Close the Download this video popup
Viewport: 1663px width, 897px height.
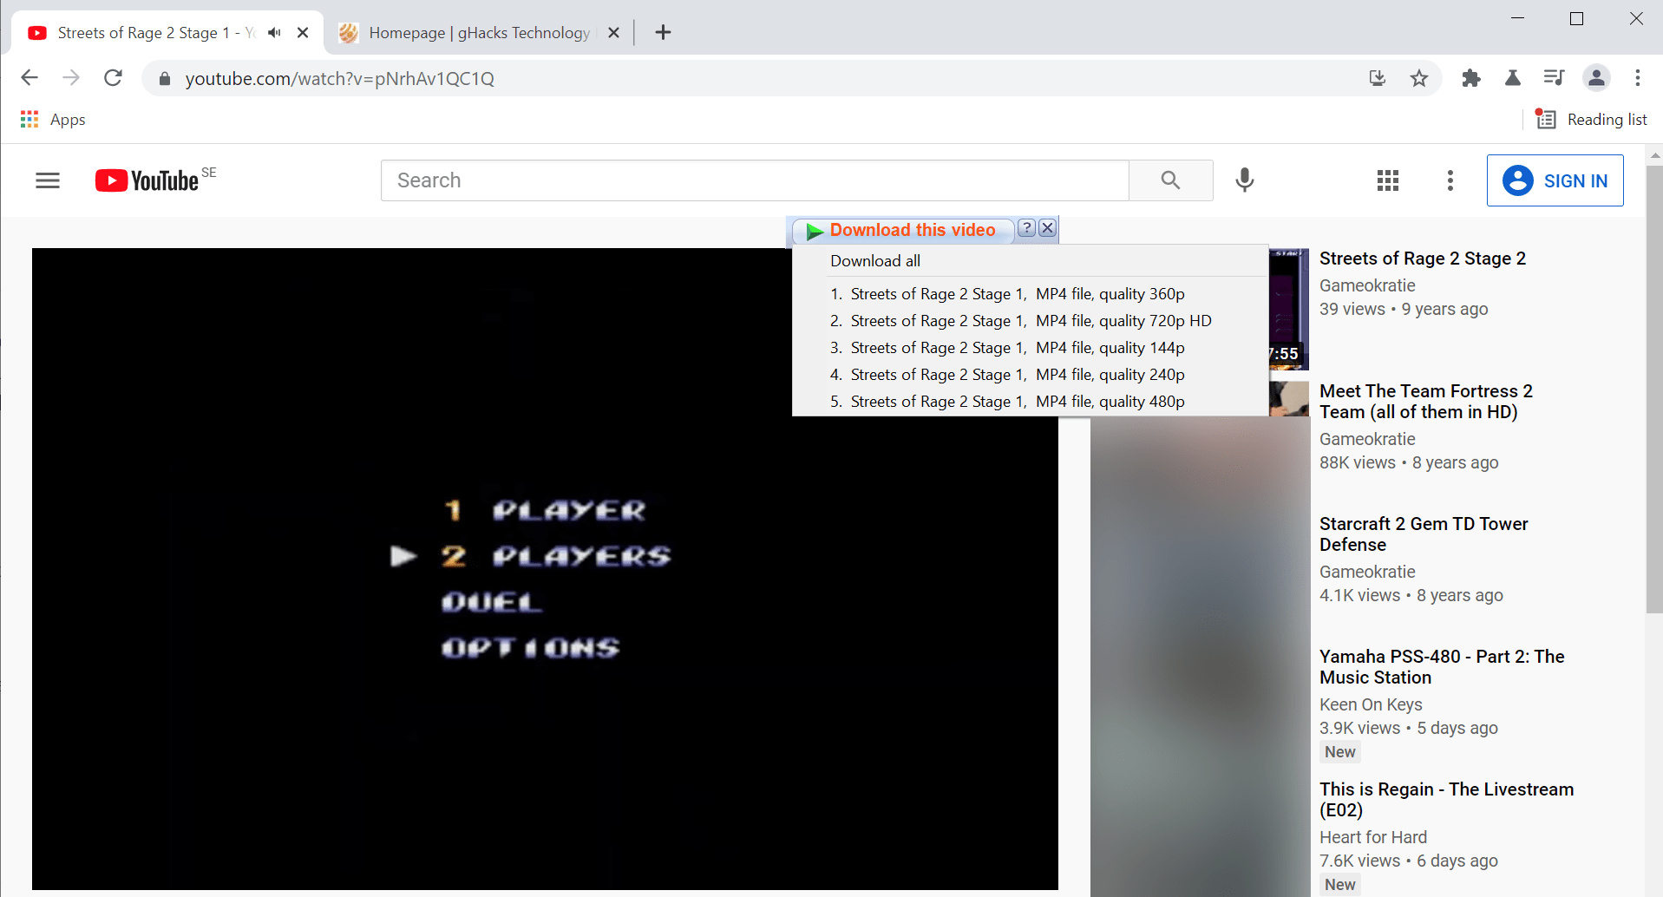click(1048, 228)
